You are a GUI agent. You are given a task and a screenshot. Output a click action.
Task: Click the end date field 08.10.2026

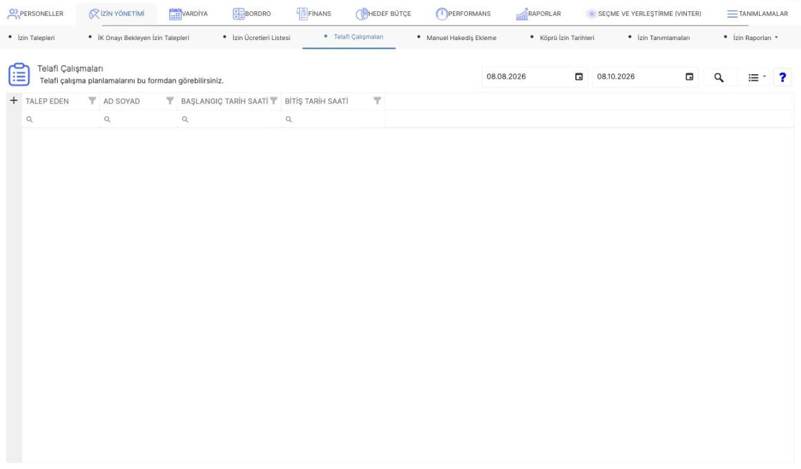tap(637, 77)
